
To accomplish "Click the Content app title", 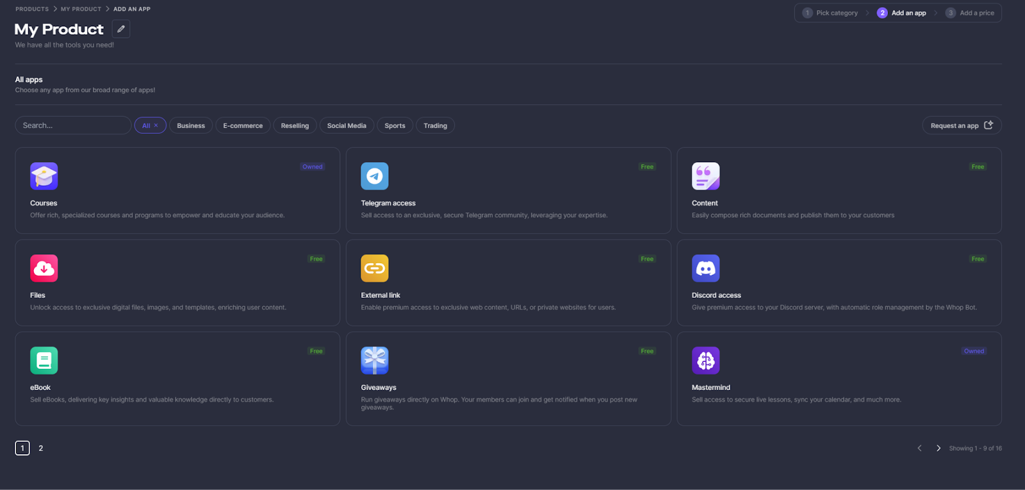I will pos(705,203).
